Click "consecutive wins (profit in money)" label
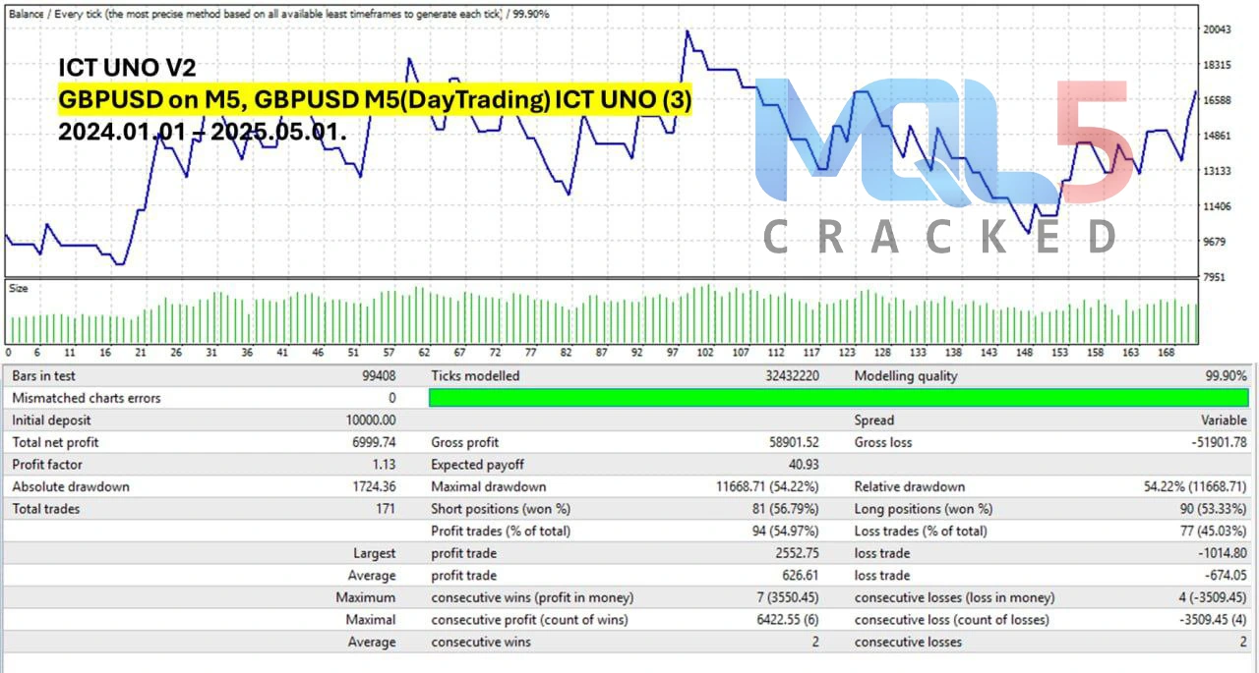Viewport: 1259px width, 673px height. tap(532, 597)
